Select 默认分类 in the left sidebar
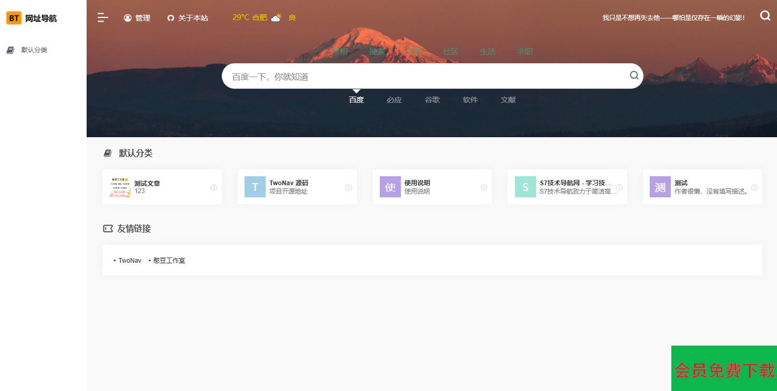This screenshot has height=391, width=777. 34,50
